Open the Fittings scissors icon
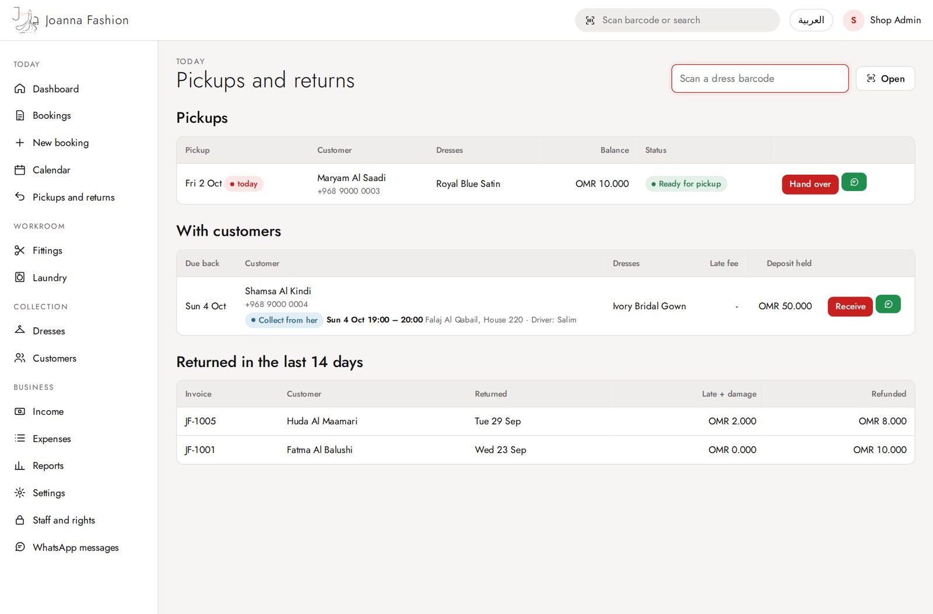 tap(20, 250)
